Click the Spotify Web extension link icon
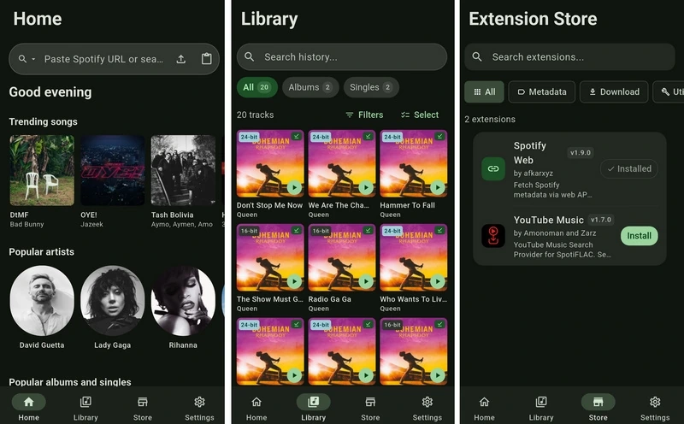684x424 pixels. (493, 168)
